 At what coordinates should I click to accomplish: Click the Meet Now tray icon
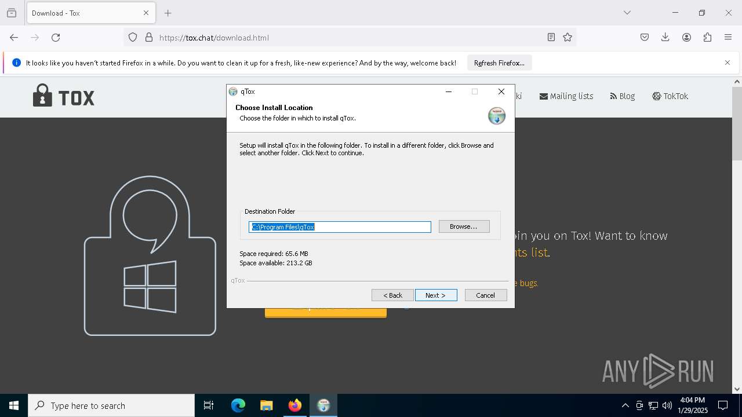pos(639,405)
